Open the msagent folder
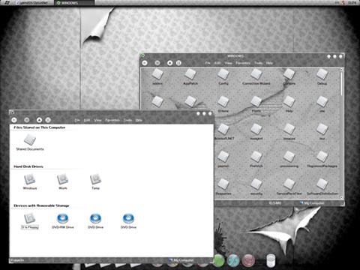Screen dimensions: 360x270 256,131
